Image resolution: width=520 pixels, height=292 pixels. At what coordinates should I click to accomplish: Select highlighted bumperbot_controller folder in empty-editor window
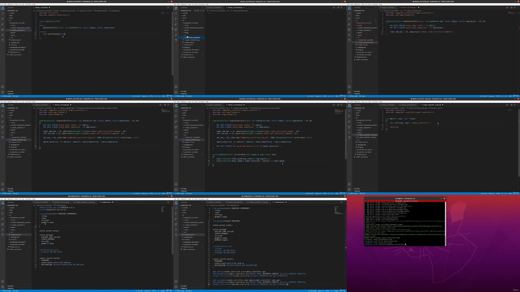coord(192,38)
